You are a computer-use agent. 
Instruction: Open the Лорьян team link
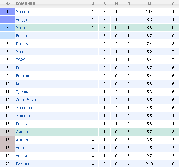22,164
